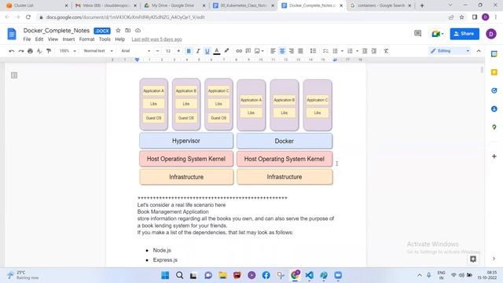Open Tasks in side panel
Viewport: 503px width, 283px height.
click(x=494, y=90)
